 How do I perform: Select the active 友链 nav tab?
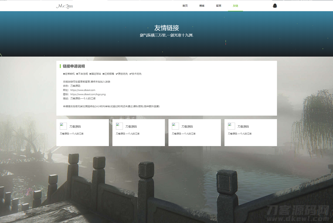tap(235, 6)
